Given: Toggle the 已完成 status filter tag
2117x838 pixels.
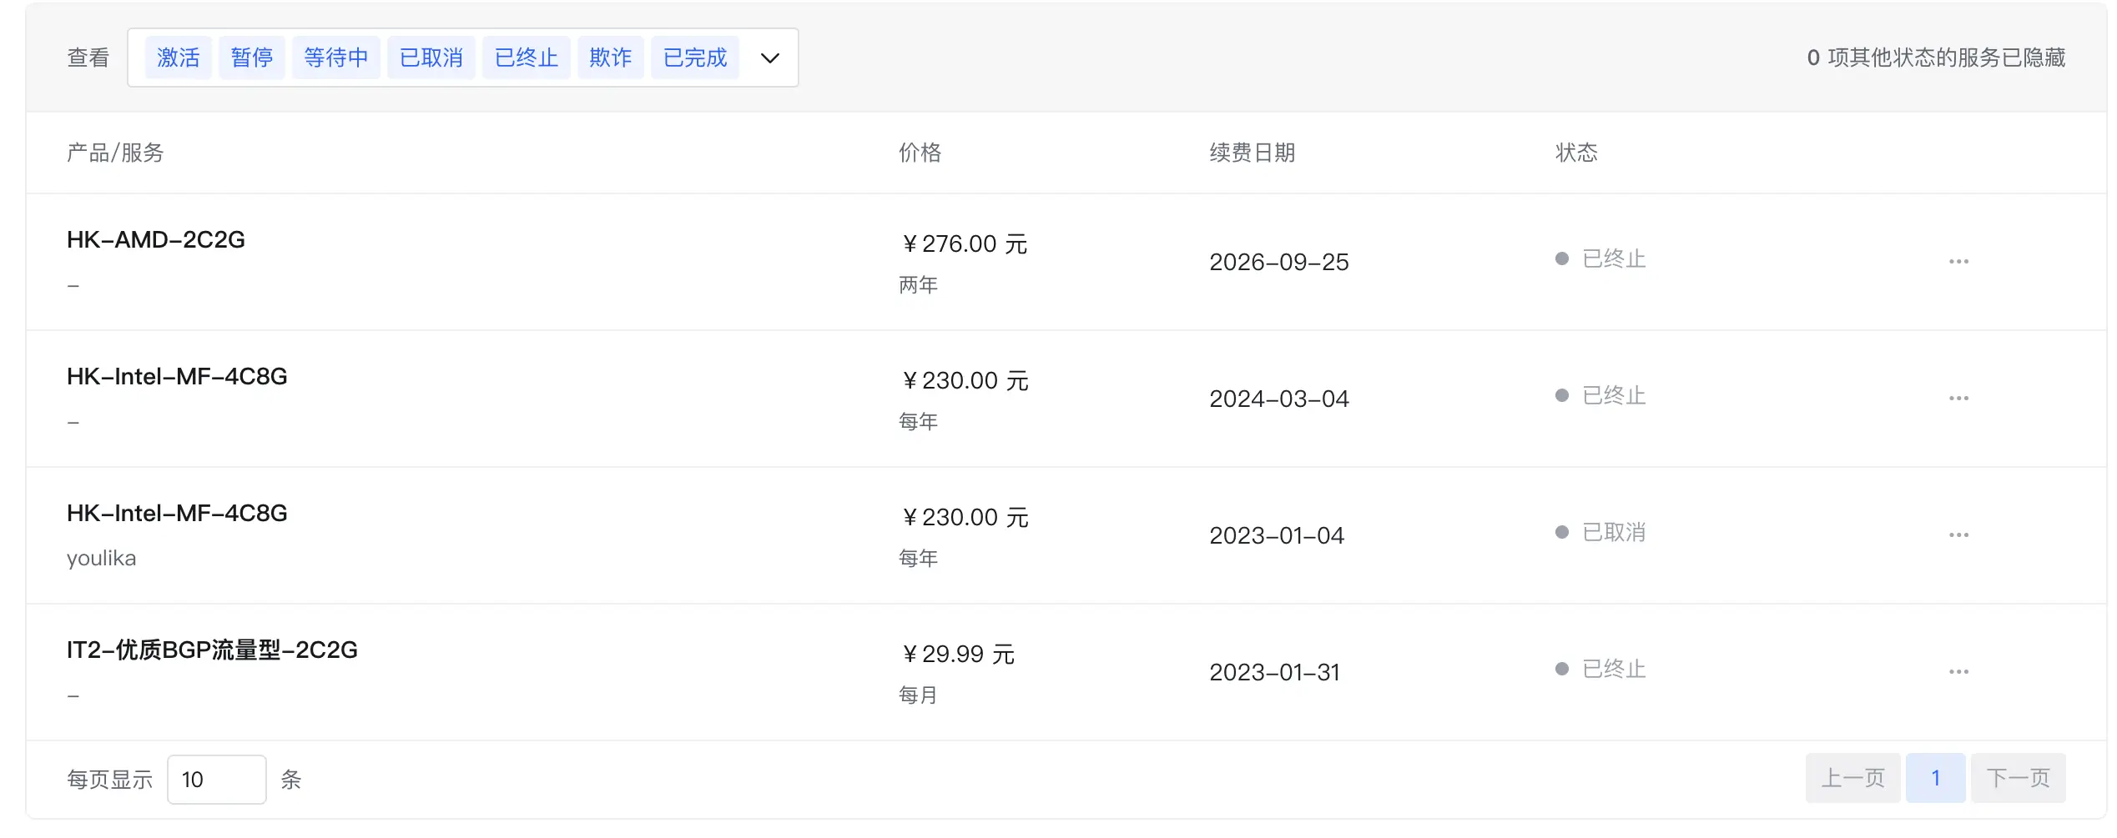Looking at the screenshot, I should coord(695,58).
